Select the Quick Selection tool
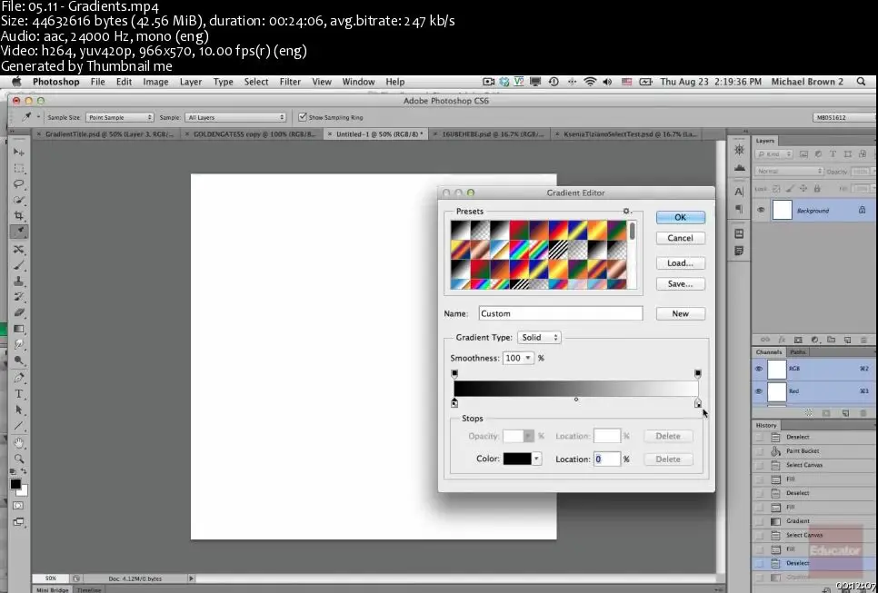The width and height of the screenshot is (878, 593). [x=18, y=200]
